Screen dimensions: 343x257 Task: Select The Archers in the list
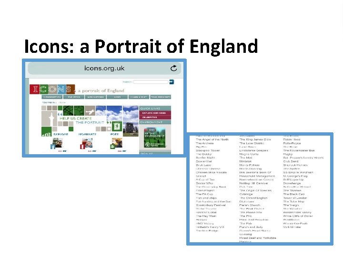point(204,143)
